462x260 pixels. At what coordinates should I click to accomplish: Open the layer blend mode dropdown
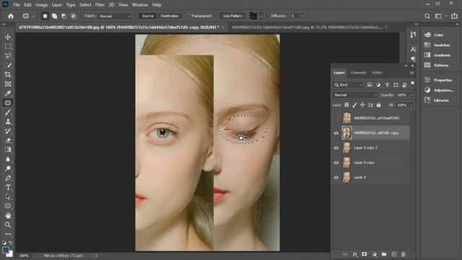tap(355, 95)
